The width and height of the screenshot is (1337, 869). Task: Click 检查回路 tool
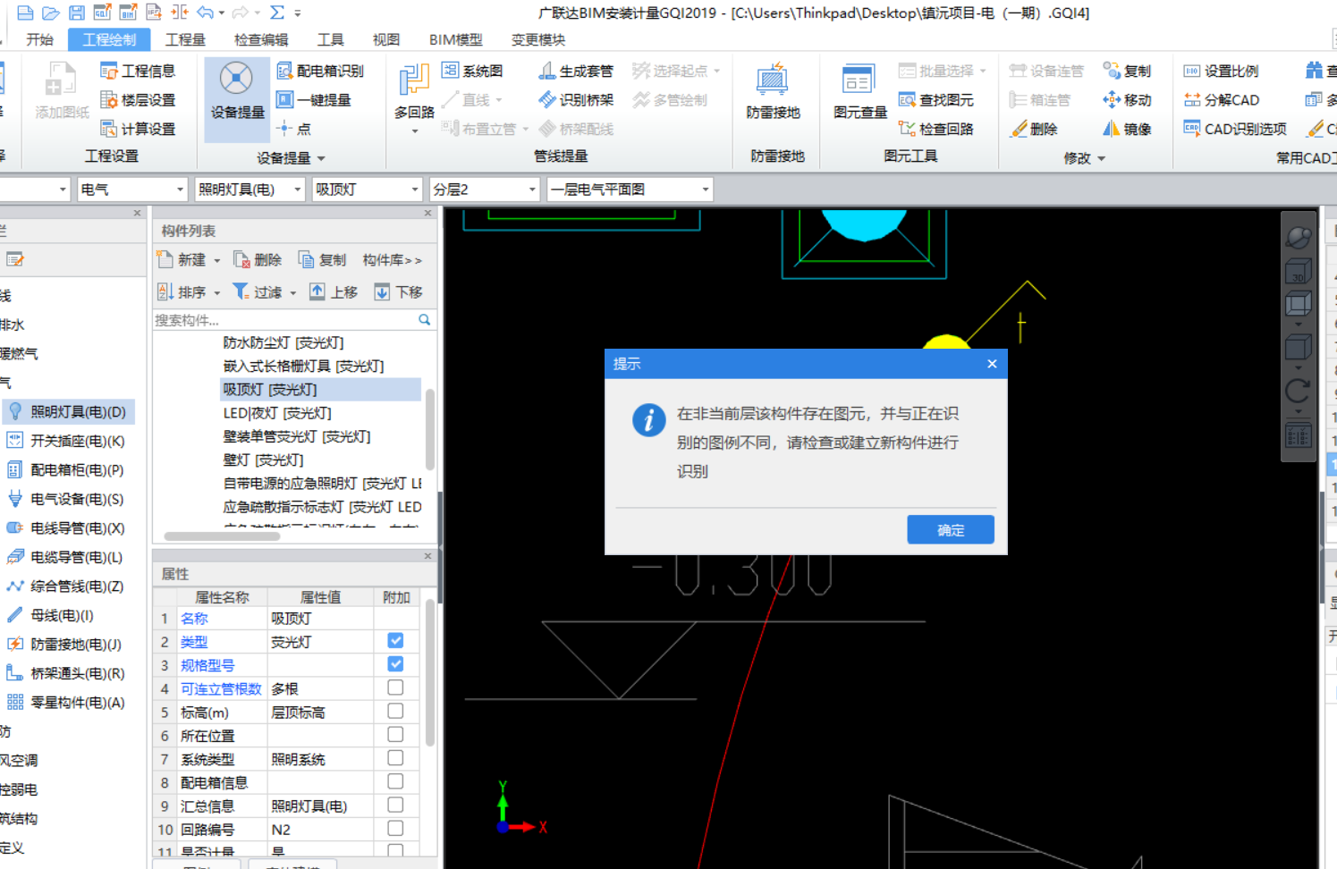coord(935,129)
